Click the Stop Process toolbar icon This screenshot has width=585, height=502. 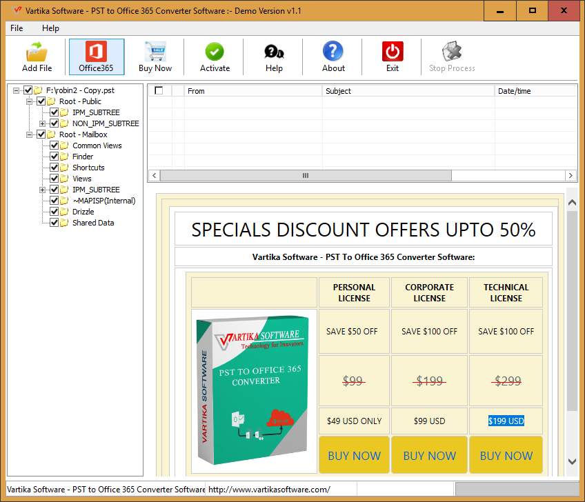coord(452,51)
